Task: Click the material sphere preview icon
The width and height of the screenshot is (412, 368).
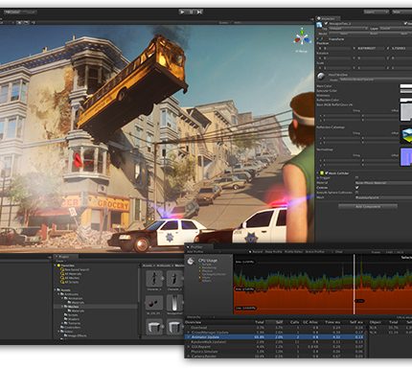Action: tap(321, 77)
